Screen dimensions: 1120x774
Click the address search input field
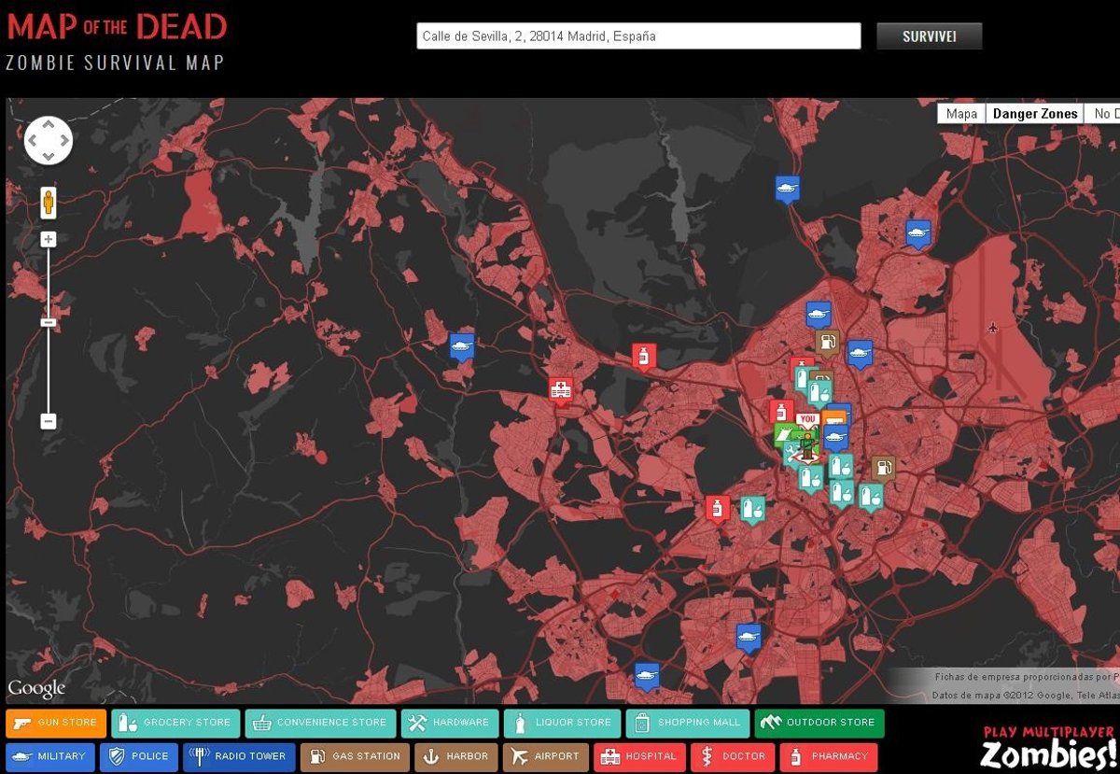coord(638,36)
